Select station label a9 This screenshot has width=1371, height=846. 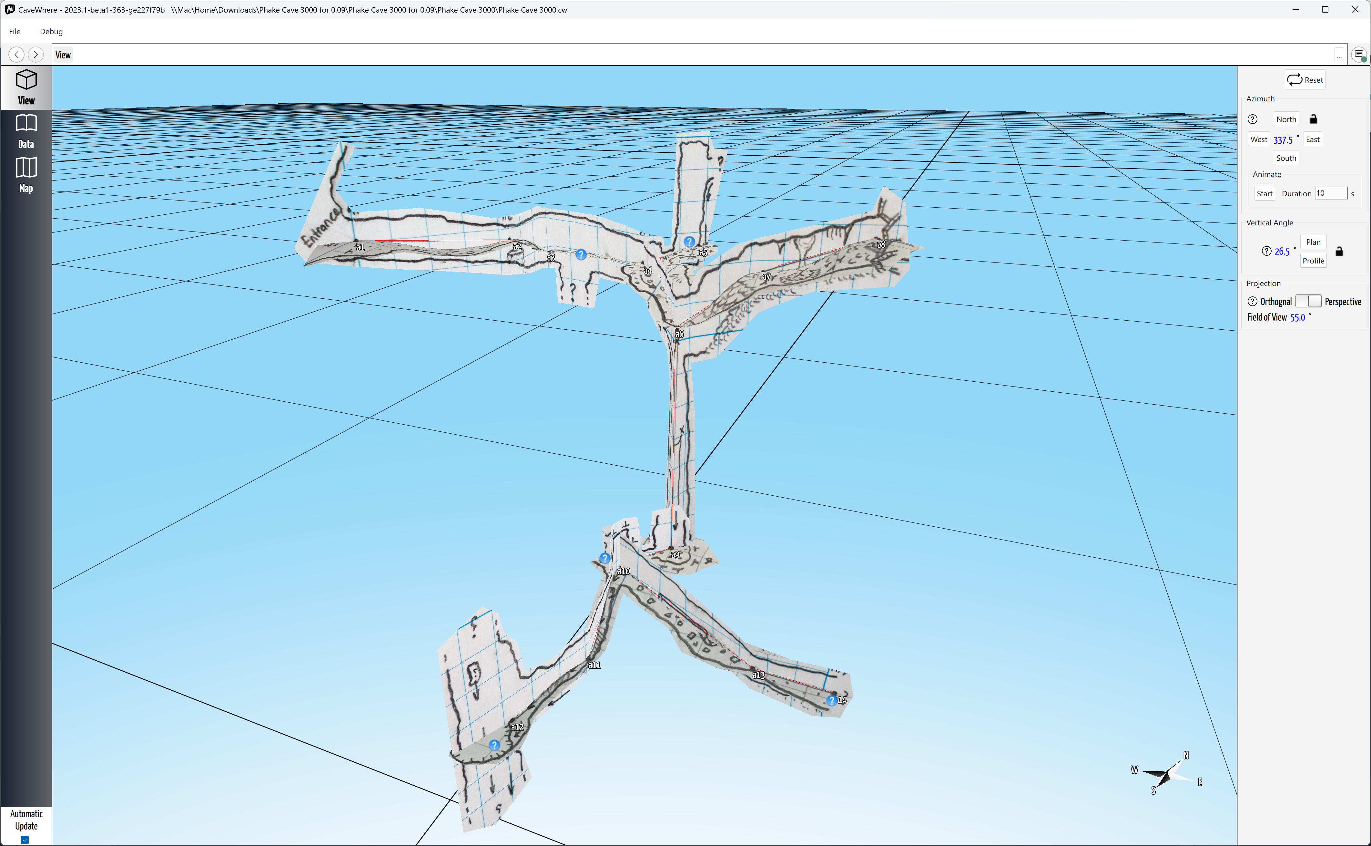coord(675,555)
